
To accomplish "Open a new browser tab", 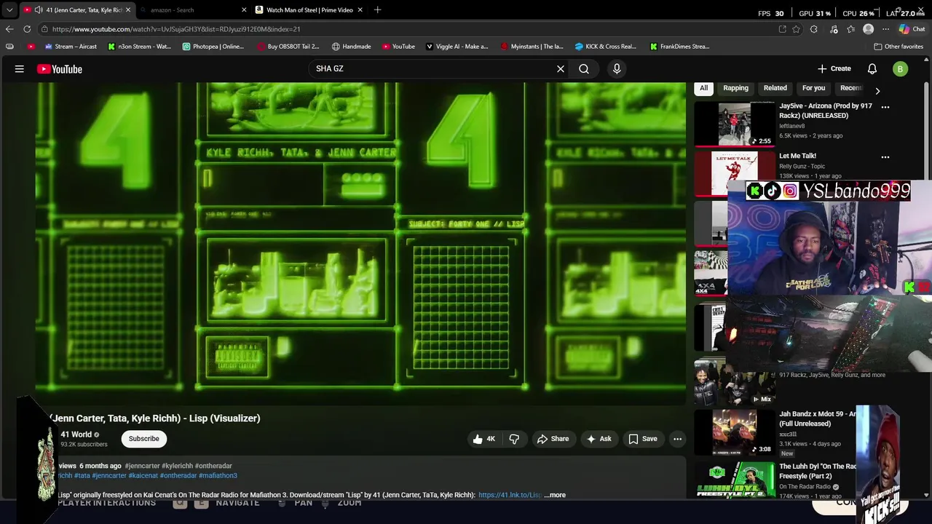I will click(x=377, y=10).
